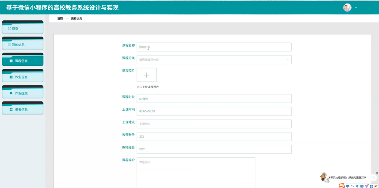
Task: Click the card icon beside 我的信息
Action: tap(9, 44)
